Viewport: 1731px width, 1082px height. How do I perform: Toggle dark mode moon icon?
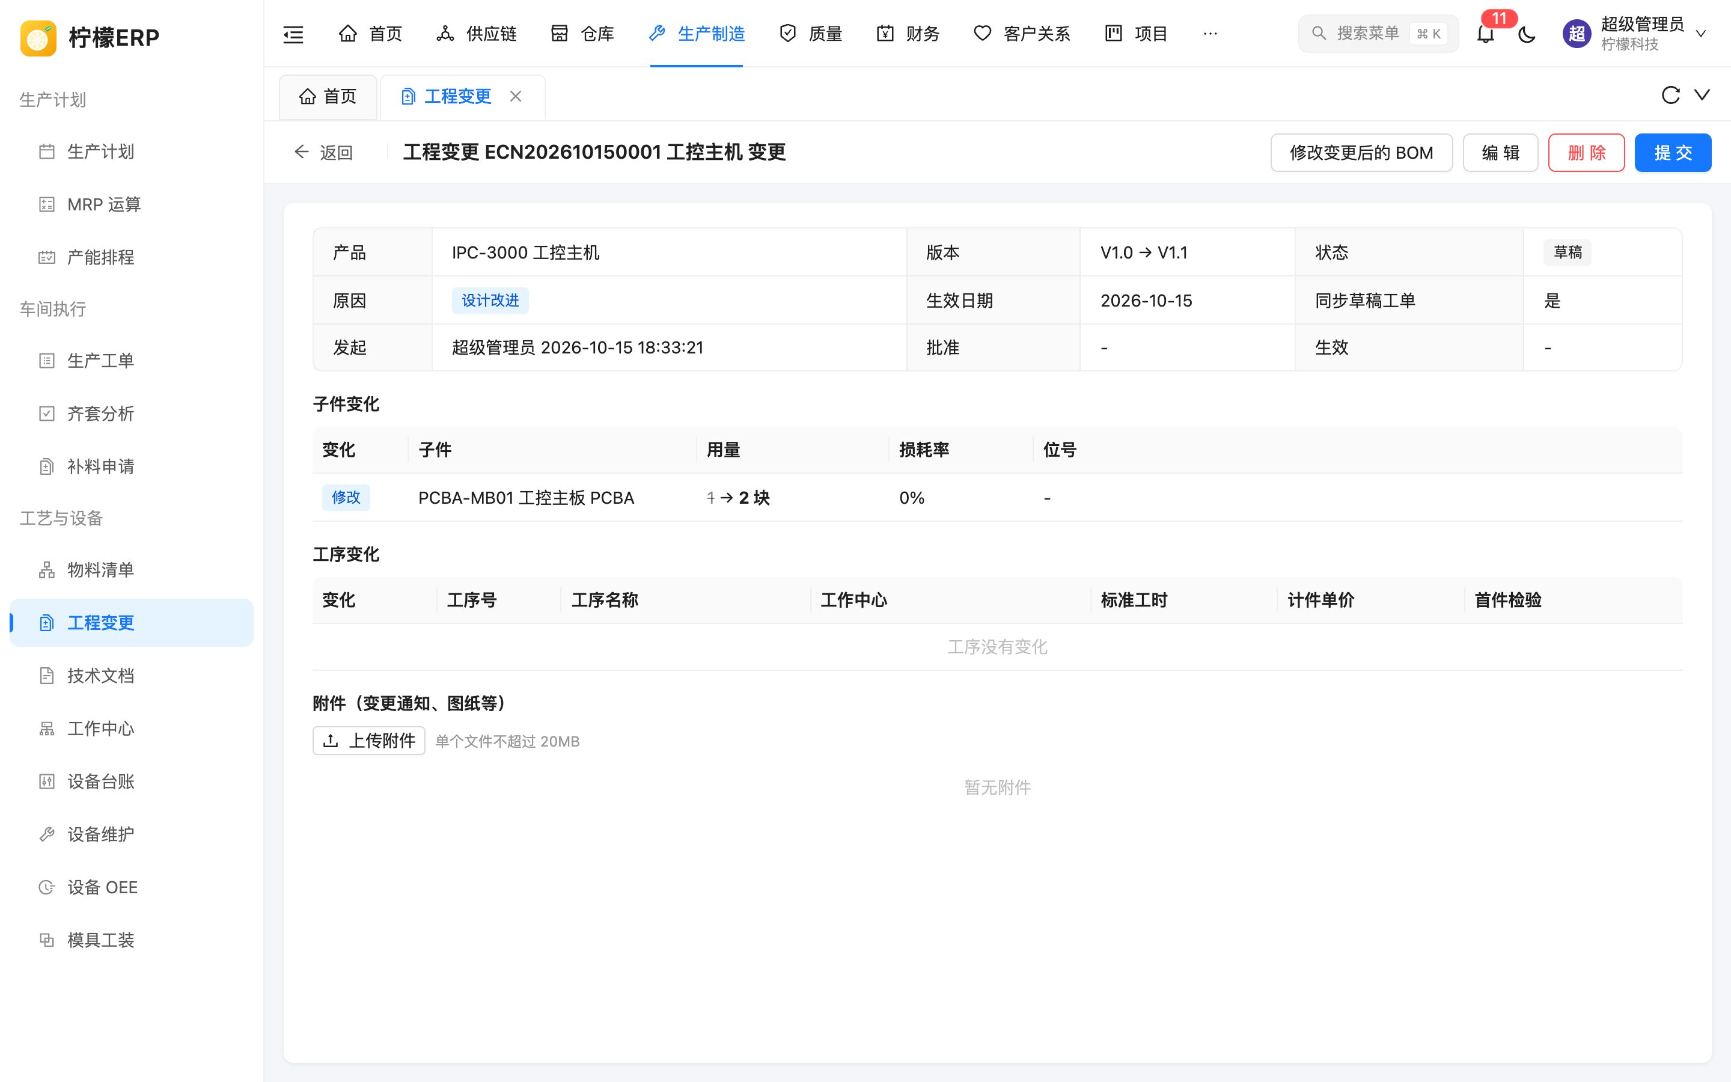(1527, 34)
